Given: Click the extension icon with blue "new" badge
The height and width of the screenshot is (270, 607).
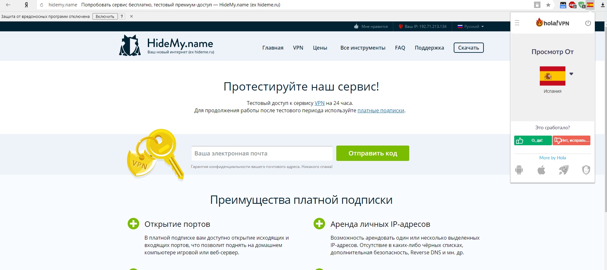Looking at the screenshot, I should point(563,5).
